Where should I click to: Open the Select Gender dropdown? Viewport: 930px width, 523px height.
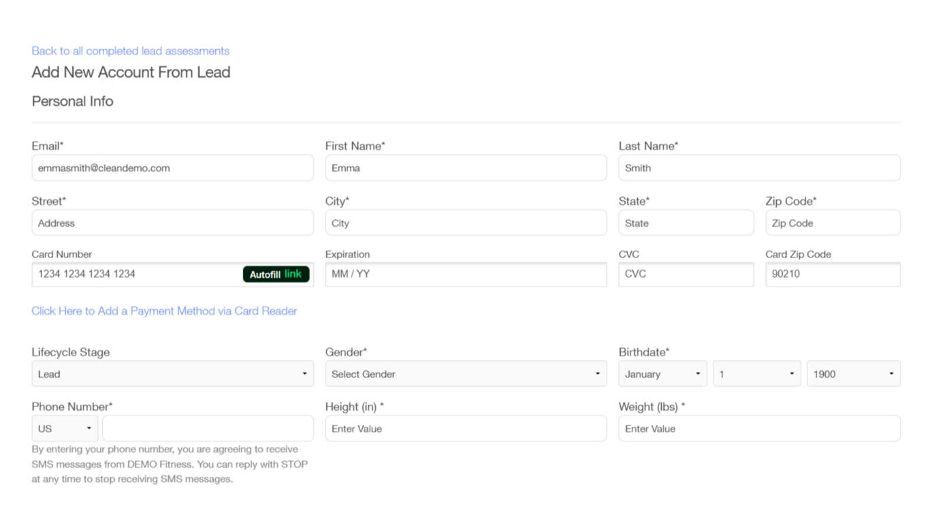click(x=466, y=374)
